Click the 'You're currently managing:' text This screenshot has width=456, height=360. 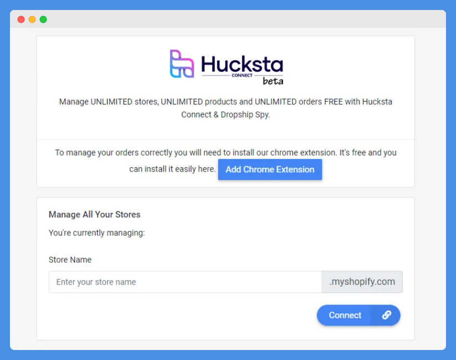click(97, 233)
